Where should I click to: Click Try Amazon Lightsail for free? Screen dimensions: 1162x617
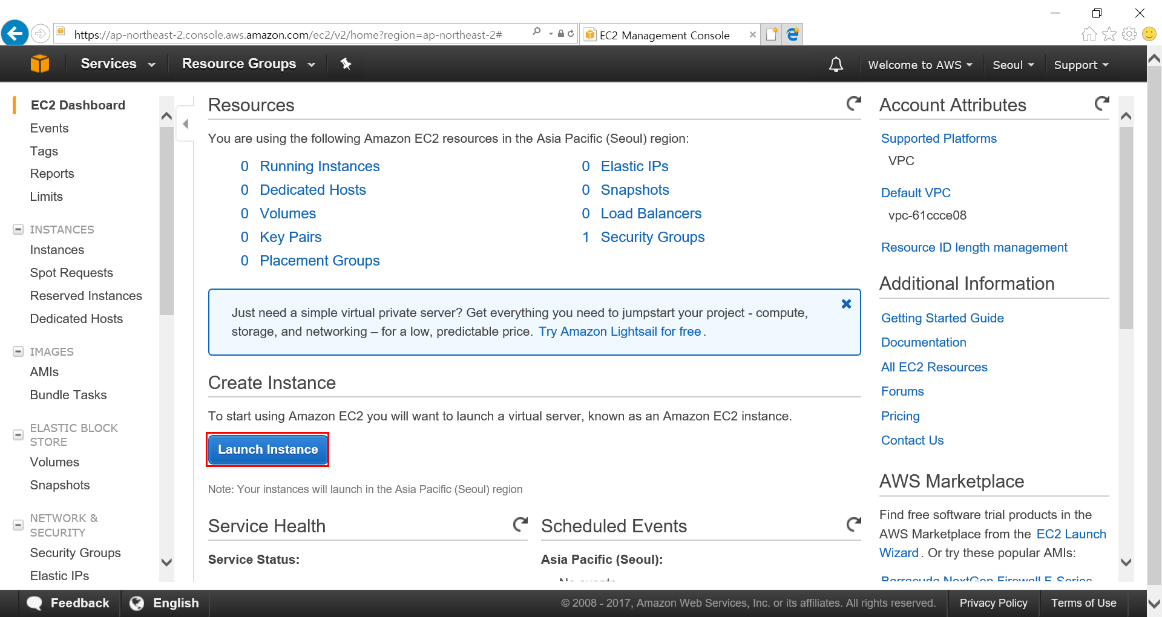tap(620, 331)
